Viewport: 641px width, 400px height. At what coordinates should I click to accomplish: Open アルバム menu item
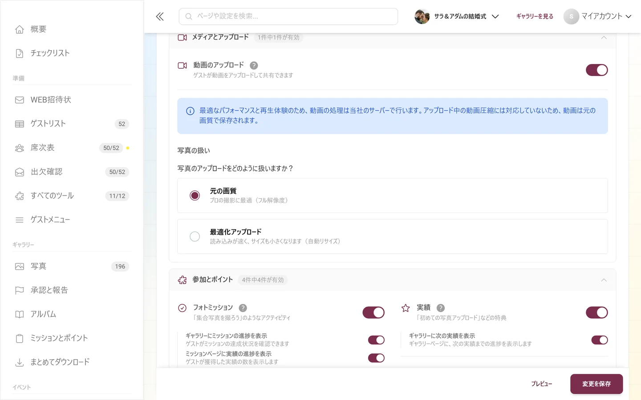(x=43, y=315)
